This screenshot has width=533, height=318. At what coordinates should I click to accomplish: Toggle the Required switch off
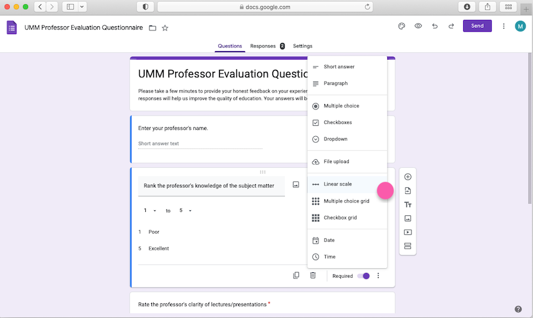pyautogui.click(x=363, y=276)
